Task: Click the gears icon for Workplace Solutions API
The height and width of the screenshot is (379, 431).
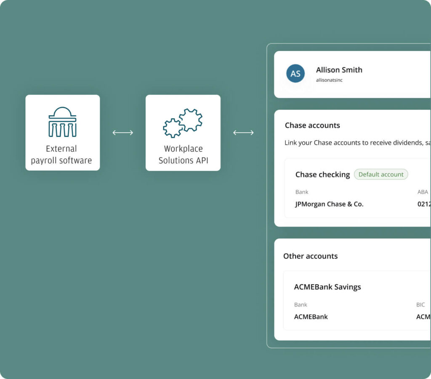Action: [x=183, y=123]
